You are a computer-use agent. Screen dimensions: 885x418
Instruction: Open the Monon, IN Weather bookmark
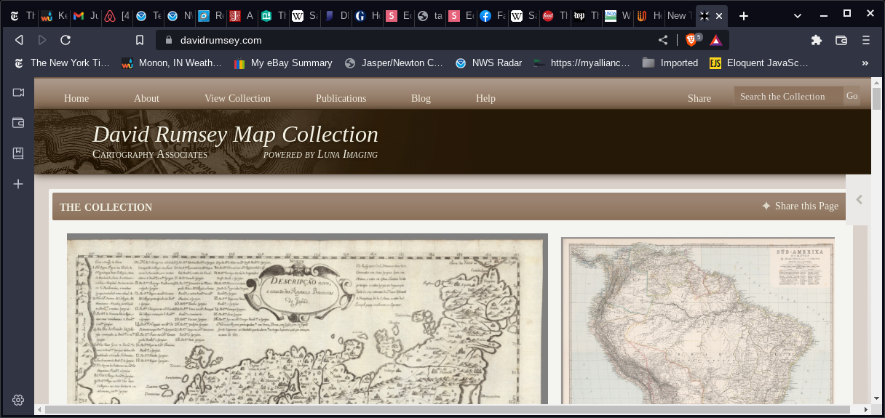pos(172,63)
